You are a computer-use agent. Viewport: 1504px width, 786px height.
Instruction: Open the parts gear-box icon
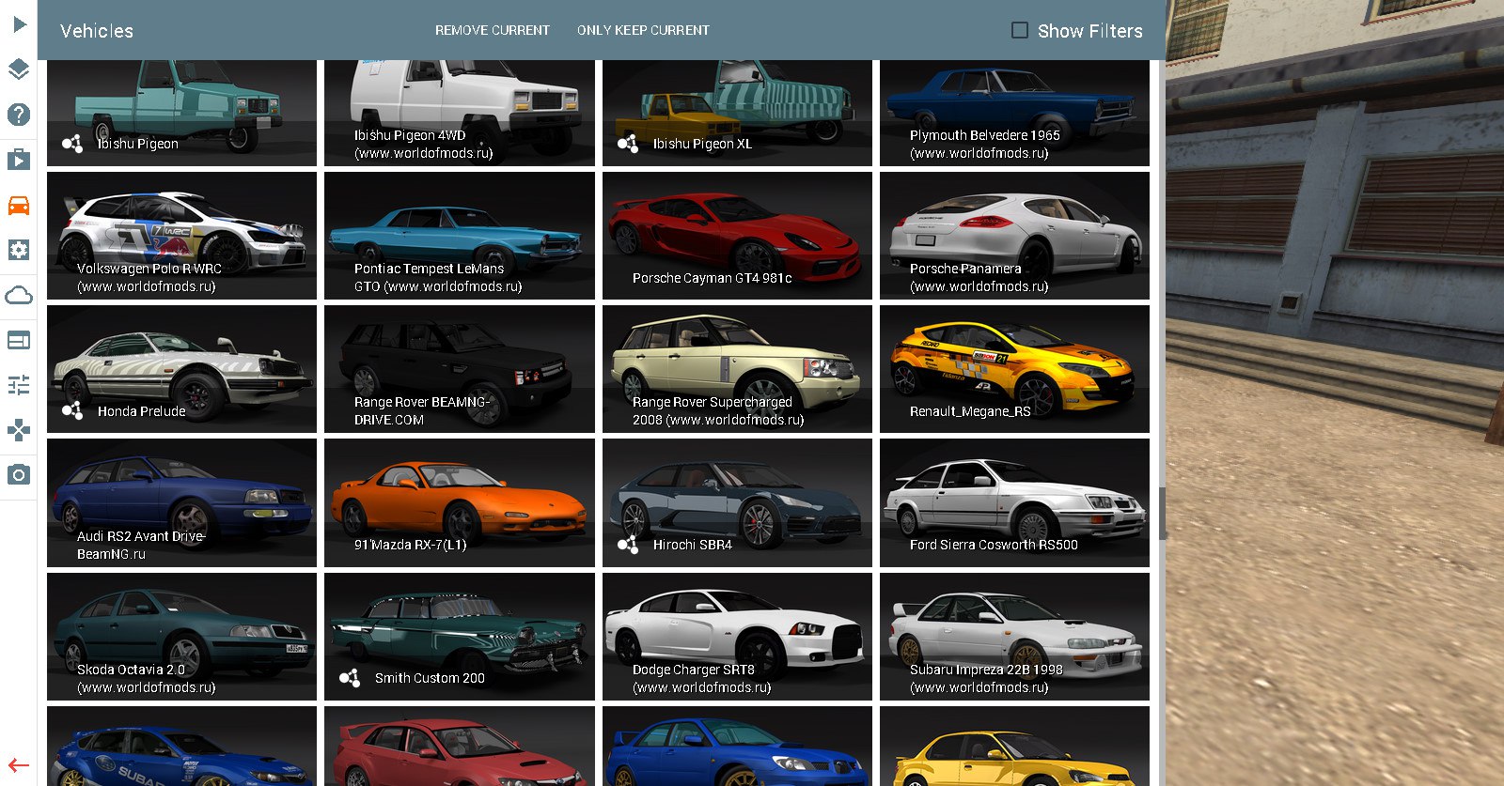(x=19, y=250)
